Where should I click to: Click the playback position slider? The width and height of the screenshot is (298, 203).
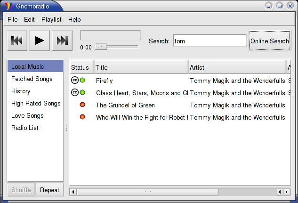pos(116,47)
